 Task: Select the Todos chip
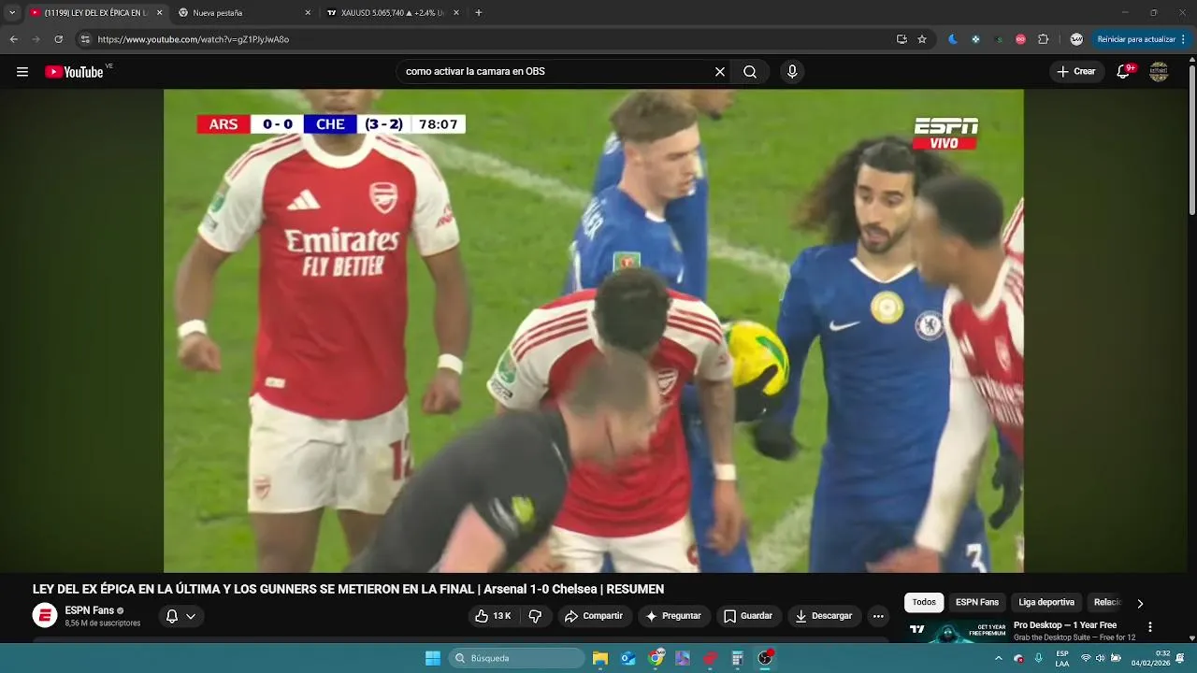[924, 603]
